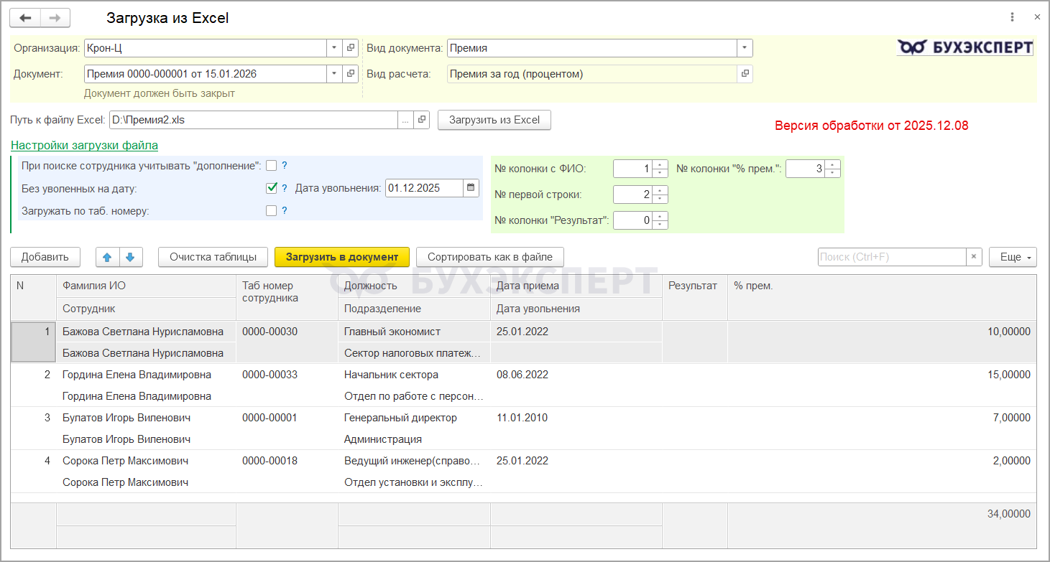The height and width of the screenshot is (562, 1050).
Task: Open the Вид расчета linked record icon
Action: coord(745,74)
